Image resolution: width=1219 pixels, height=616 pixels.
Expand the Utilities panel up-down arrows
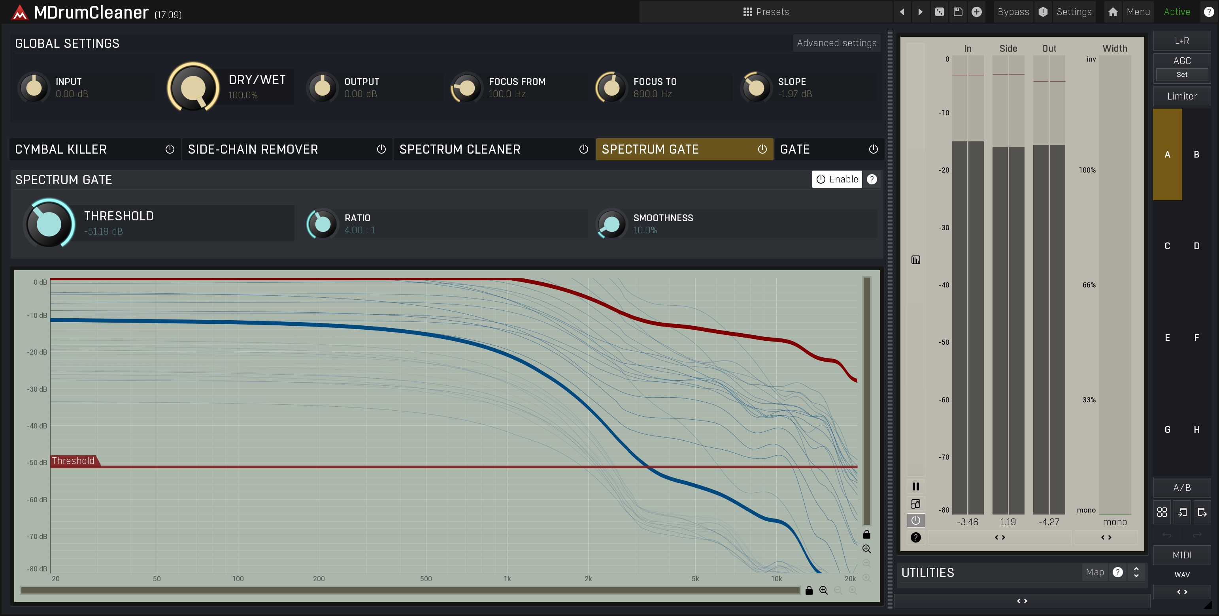[x=1136, y=572]
